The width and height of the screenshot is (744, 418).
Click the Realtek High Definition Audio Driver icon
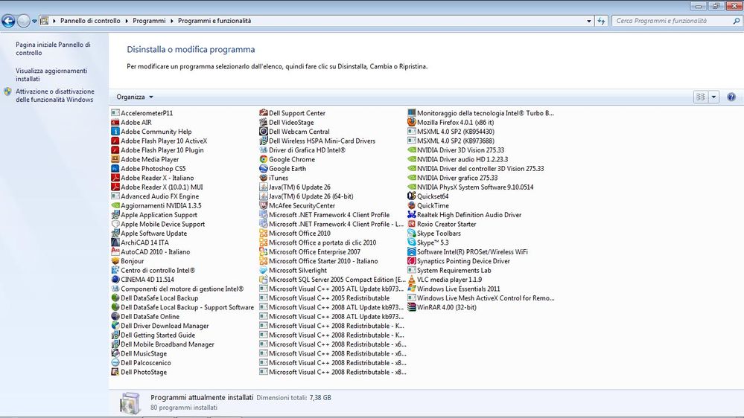[x=411, y=215]
